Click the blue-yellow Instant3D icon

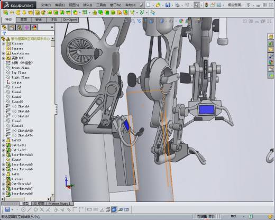[x=153, y=13]
